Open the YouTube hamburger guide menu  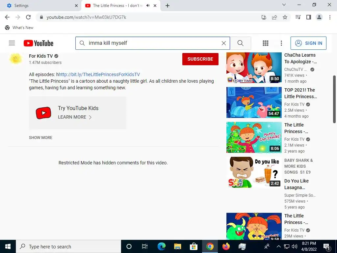tap(12, 43)
